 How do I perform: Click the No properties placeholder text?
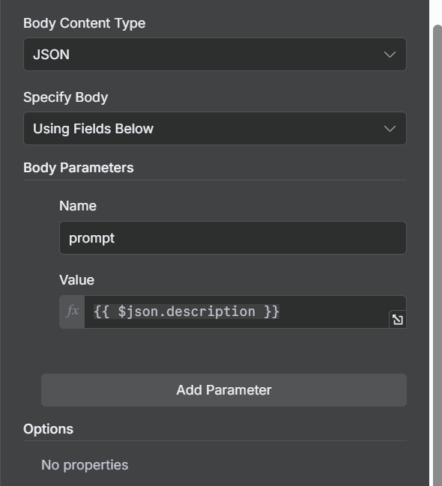[85, 465]
